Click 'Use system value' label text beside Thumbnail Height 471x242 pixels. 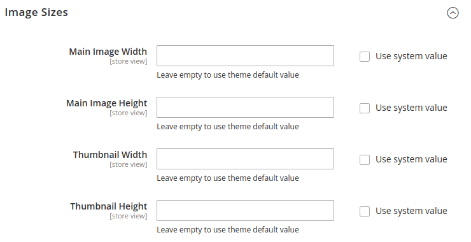click(x=411, y=211)
